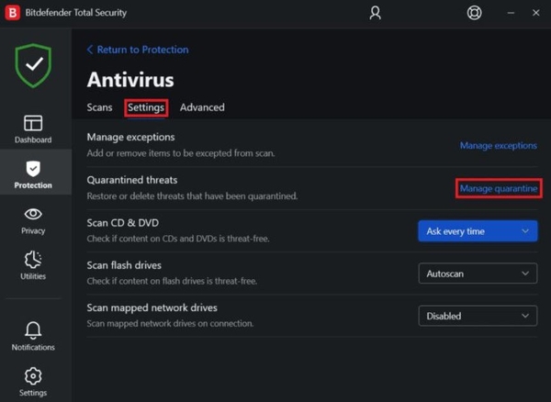Screen dimensions: 551x402
Task: Click the green shield status icon
Action: pos(33,65)
